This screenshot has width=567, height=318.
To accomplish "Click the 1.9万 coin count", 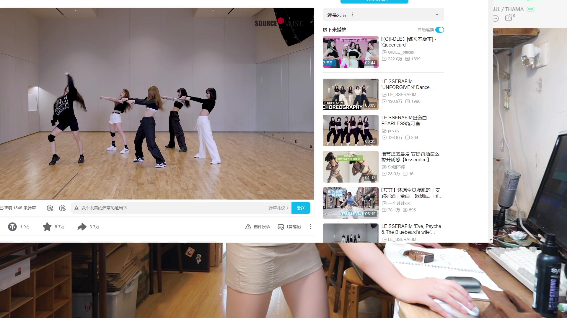I will click(25, 227).
